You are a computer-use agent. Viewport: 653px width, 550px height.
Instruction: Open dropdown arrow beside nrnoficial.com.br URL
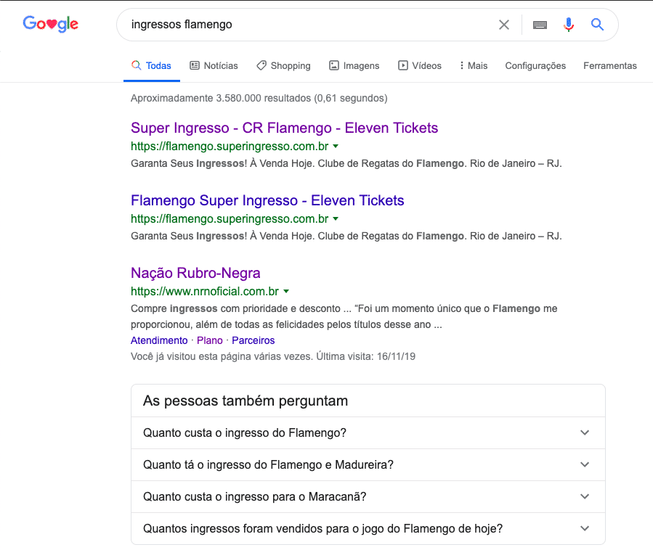(286, 291)
